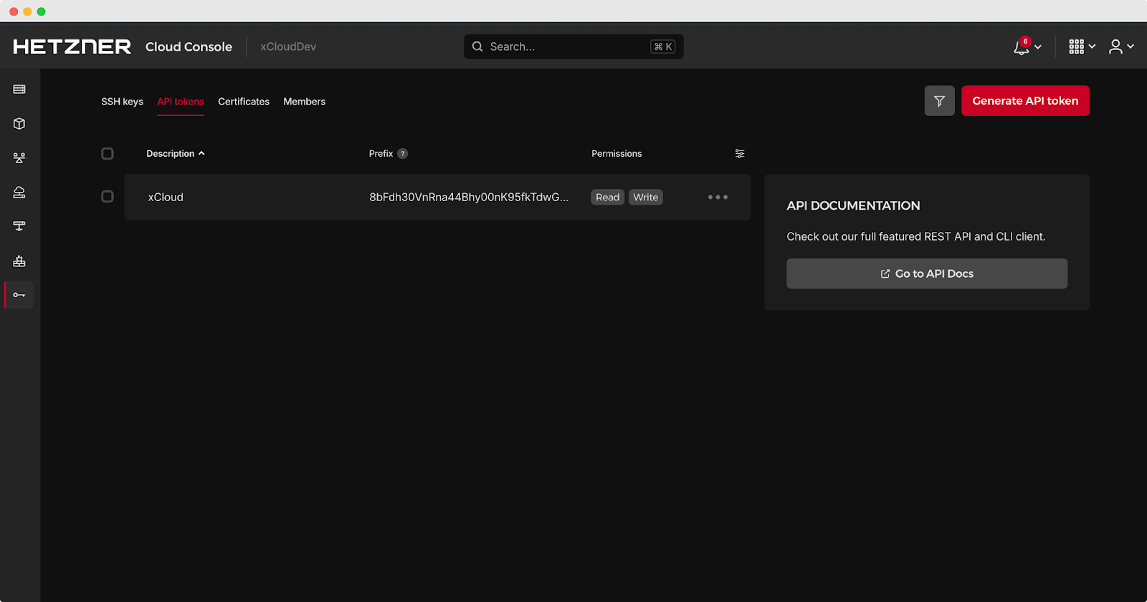Open the apps grid menu
Screen dimensions: 1147x602
tap(1076, 47)
